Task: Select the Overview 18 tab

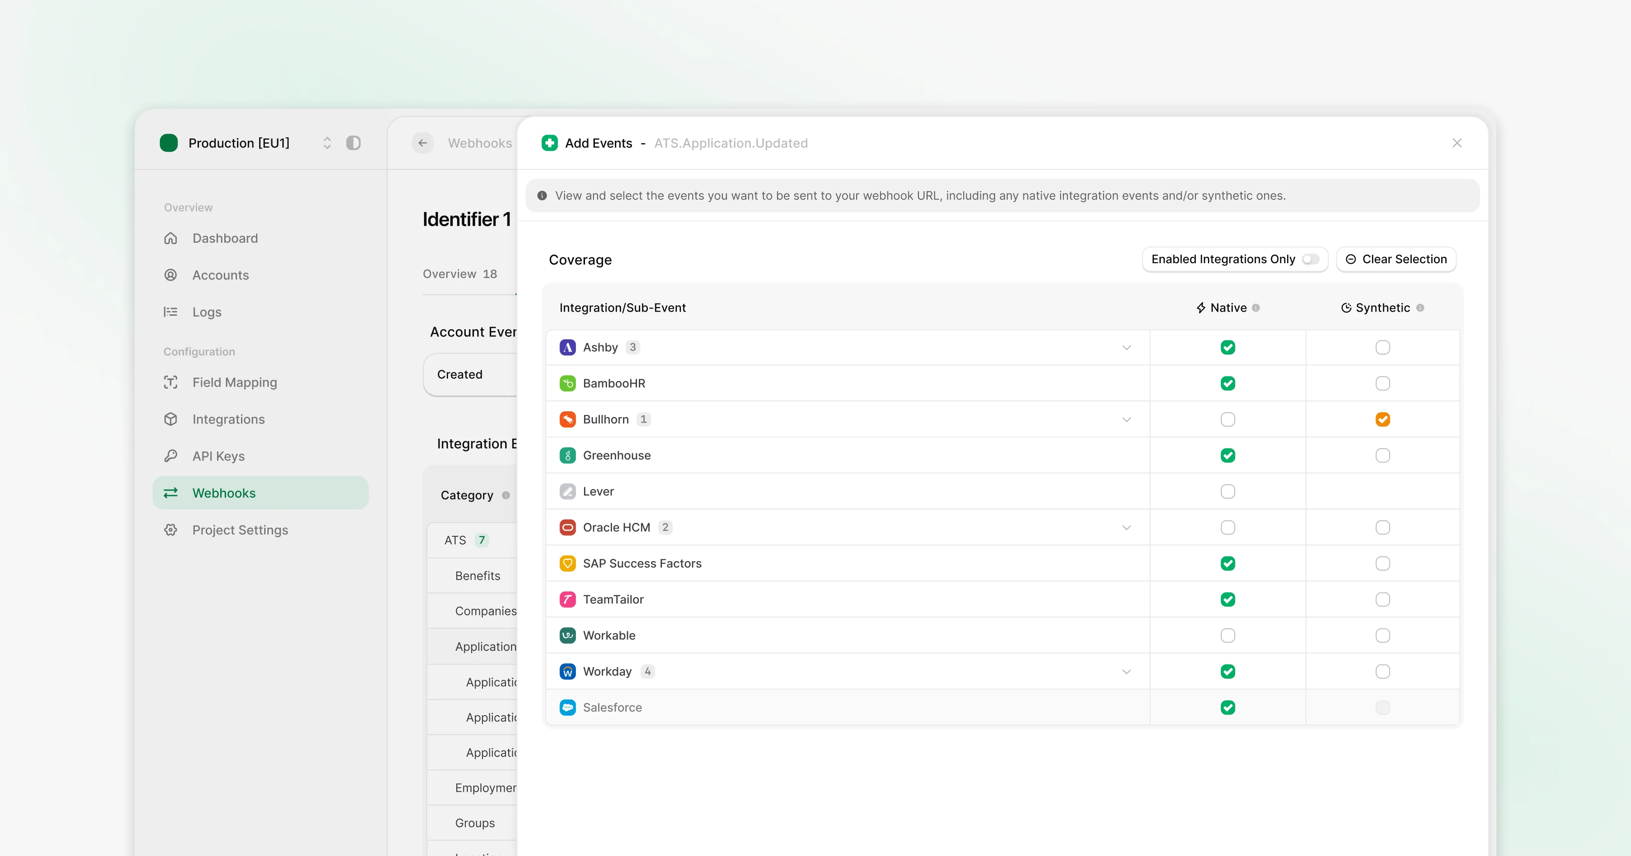Action: [x=460, y=274]
